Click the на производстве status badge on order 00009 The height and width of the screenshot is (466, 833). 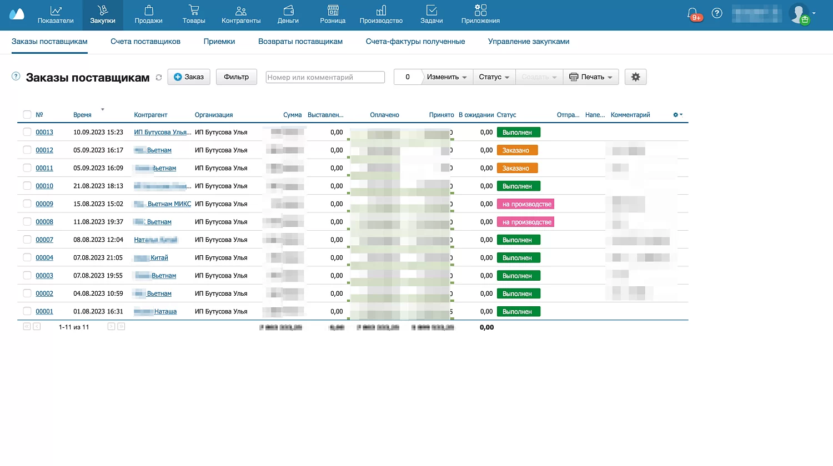click(526, 204)
